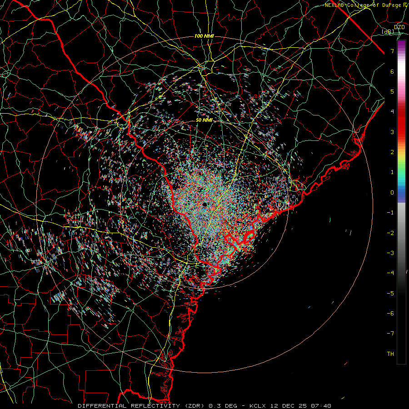409x409 pixels.
Task: Click the DIFFERENTIAL REFLECTIVITY (ZDR) caption text
Action: [142, 406]
